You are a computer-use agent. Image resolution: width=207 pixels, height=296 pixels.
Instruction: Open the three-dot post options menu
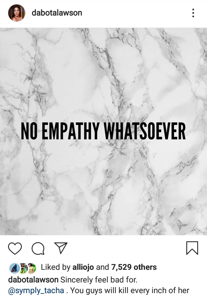pyautogui.click(x=193, y=13)
